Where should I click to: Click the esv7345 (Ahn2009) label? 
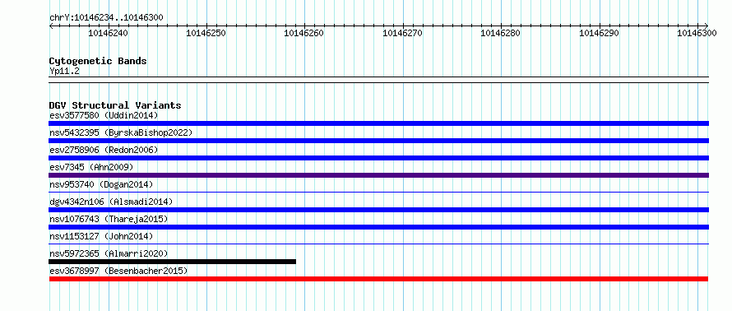[x=91, y=167]
